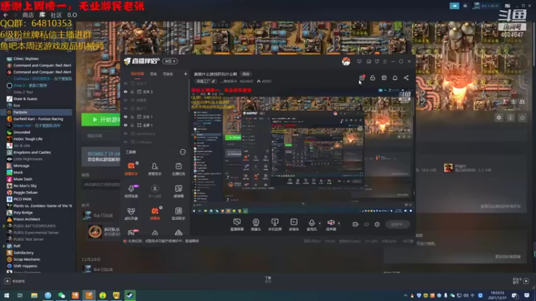Click 修改 to edit stream title
The image size is (536, 301).
(246, 74)
